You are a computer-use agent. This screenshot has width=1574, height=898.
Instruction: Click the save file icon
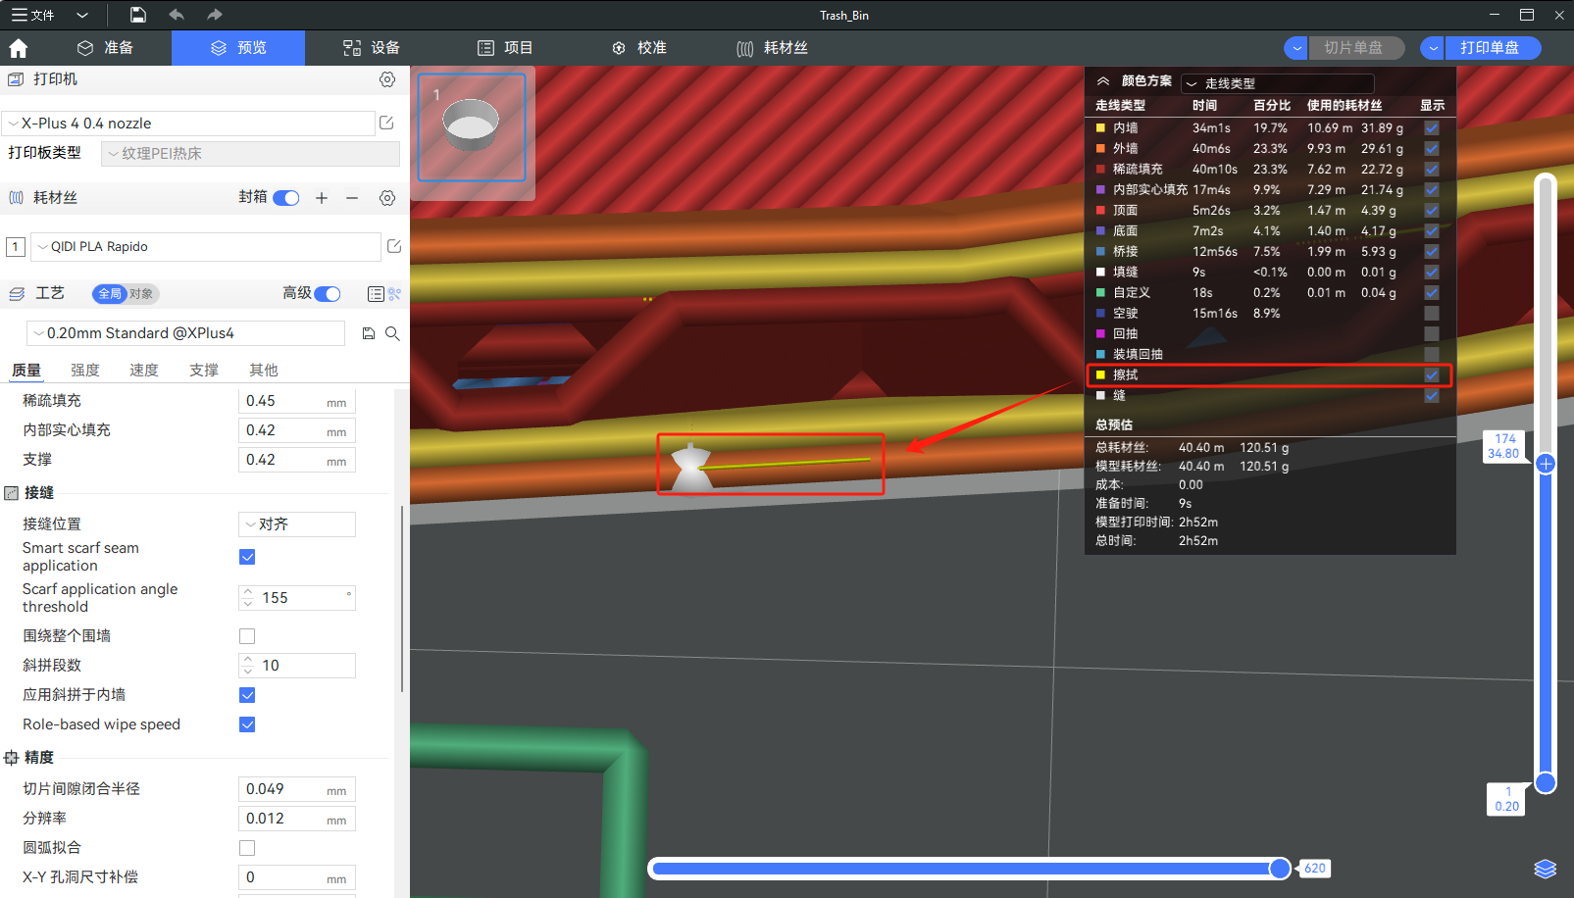[x=138, y=15]
